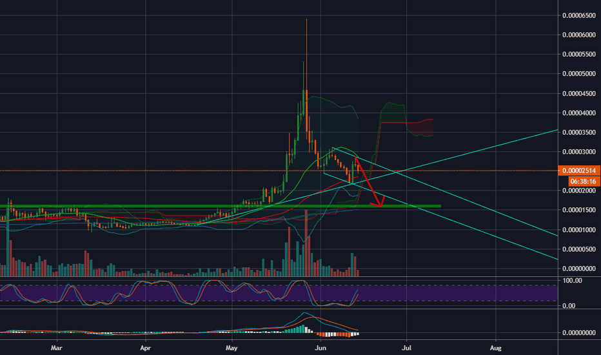
Task: Click the 100.00 stochastic scale label
Action: [x=572, y=281]
